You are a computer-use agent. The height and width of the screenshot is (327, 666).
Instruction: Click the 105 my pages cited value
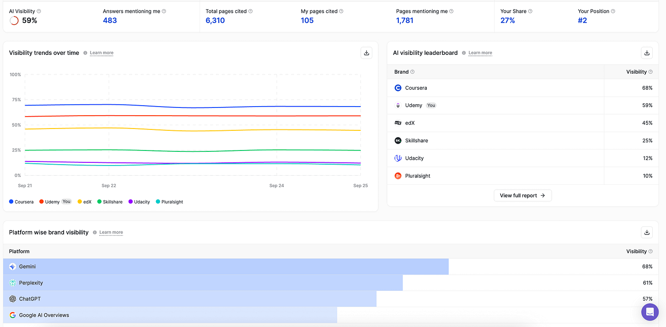tap(307, 20)
